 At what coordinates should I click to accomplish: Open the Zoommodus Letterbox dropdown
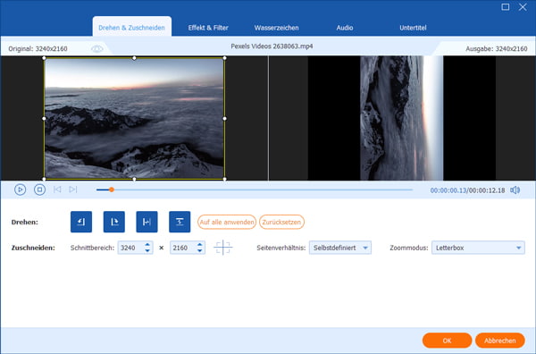pyautogui.click(x=478, y=248)
